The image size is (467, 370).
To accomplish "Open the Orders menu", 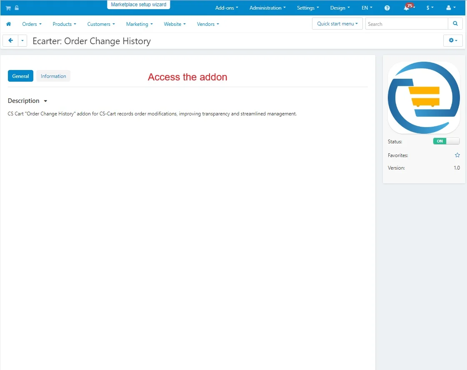I will [x=32, y=24].
